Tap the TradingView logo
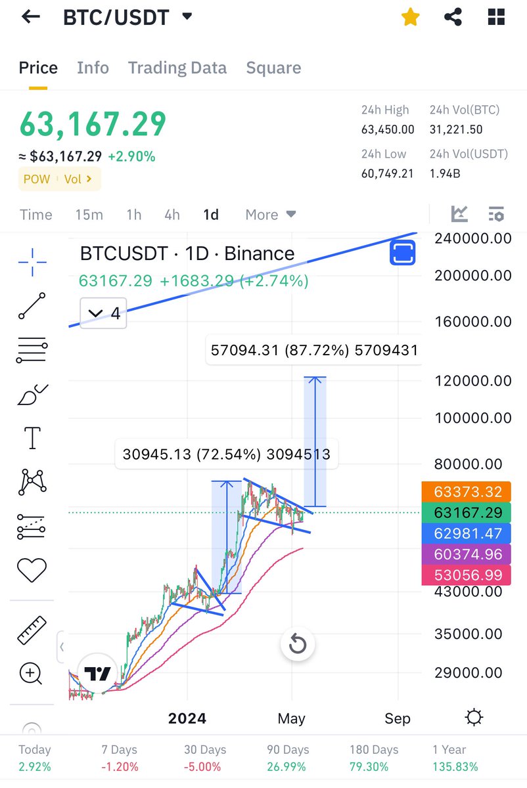527x788 pixels. pyautogui.click(x=97, y=674)
